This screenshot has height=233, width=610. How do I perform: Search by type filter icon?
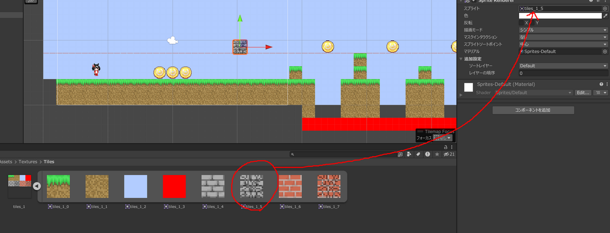pyautogui.click(x=409, y=154)
